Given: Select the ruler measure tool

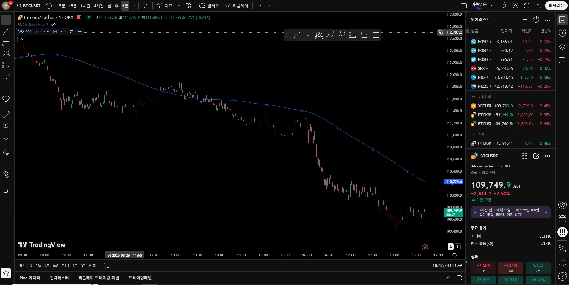Looking at the screenshot, I should pos(6,114).
